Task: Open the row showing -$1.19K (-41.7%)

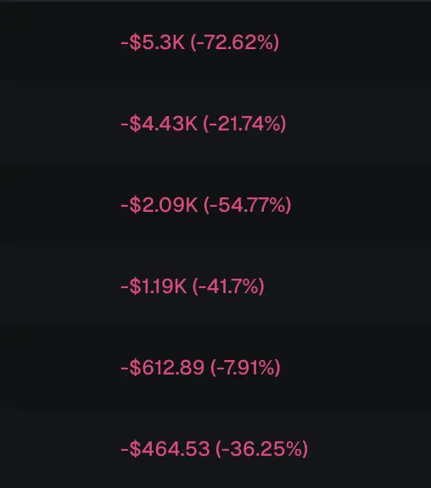Action: coord(215,286)
